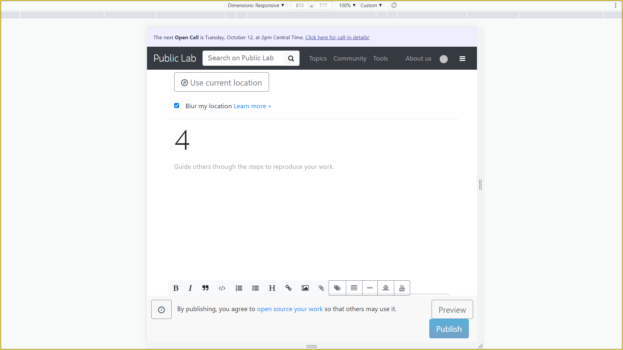
Task: Select Community in the navigation bar
Action: [x=349, y=58]
